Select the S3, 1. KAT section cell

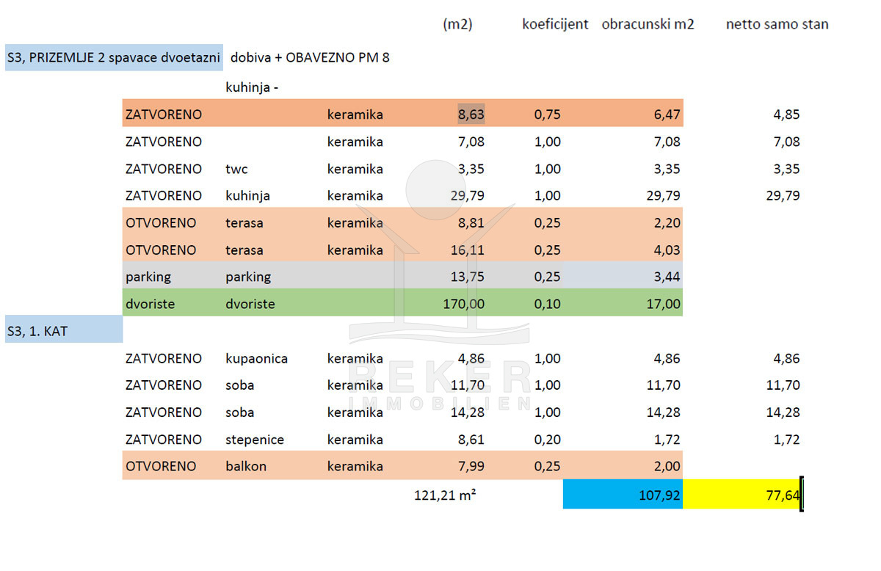63,331
